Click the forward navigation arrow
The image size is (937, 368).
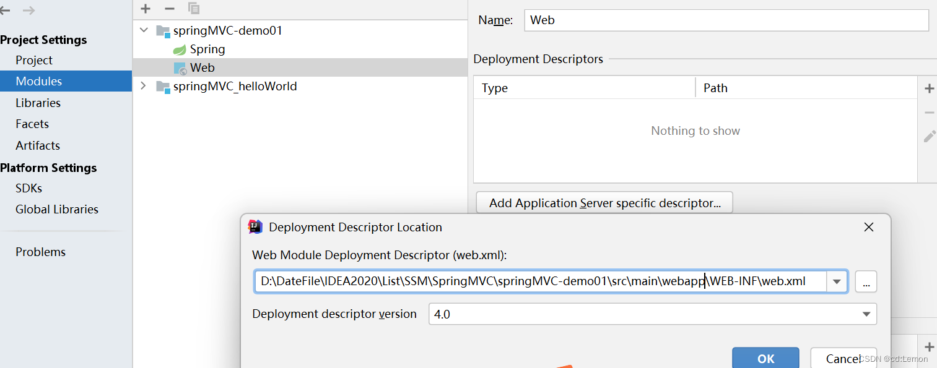pos(28,11)
